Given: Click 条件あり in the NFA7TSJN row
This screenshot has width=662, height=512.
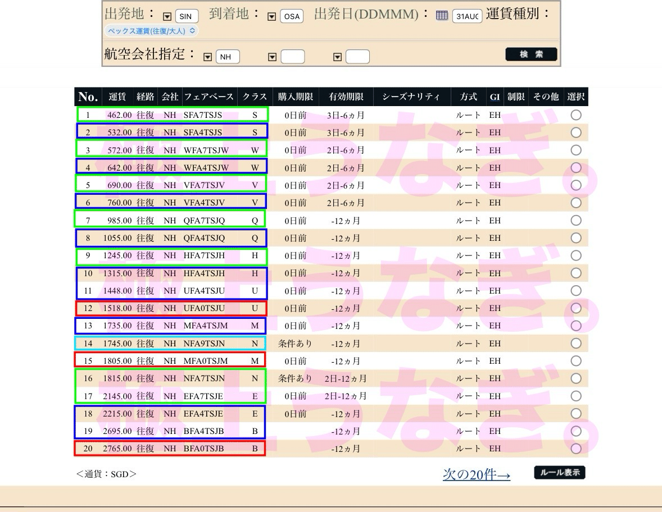Looking at the screenshot, I should pyautogui.click(x=294, y=379).
